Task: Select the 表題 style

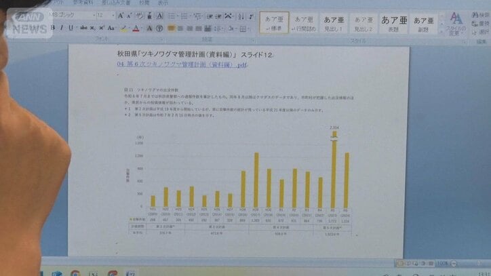Action: pyautogui.click(x=393, y=24)
